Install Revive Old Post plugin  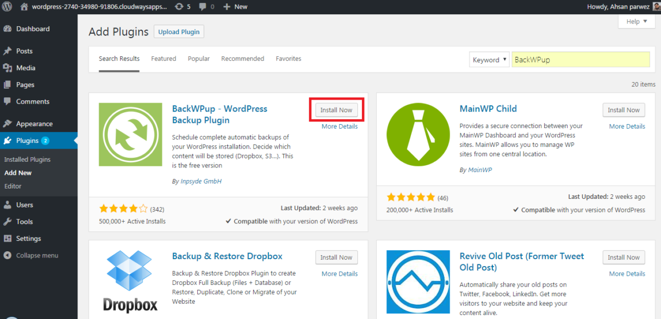click(624, 257)
